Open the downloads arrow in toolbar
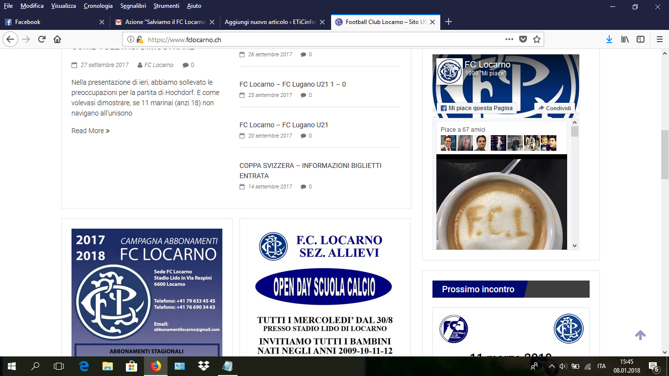Image resolution: width=669 pixels, height=376 pixels. 609,40
